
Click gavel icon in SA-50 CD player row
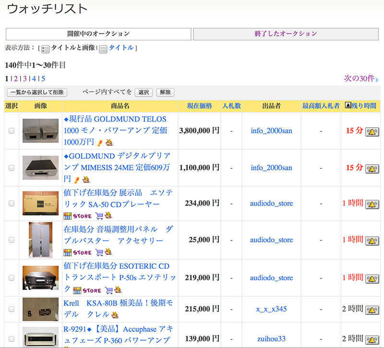point(108,215)
